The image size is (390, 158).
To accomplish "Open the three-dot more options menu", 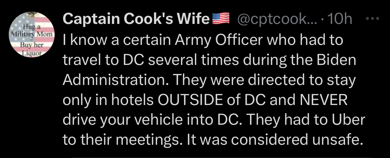I will point(374,20).
